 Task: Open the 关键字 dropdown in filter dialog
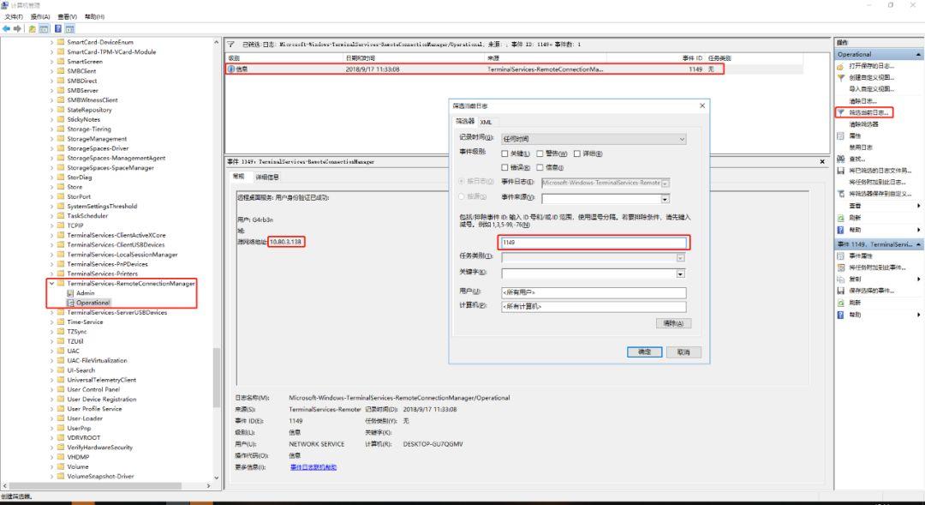tap(680, 274)
